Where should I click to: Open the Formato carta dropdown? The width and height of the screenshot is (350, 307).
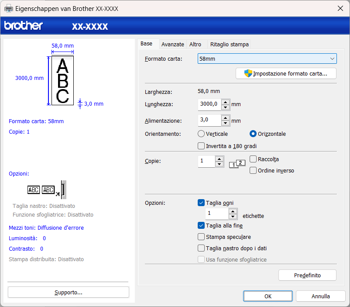267,59
